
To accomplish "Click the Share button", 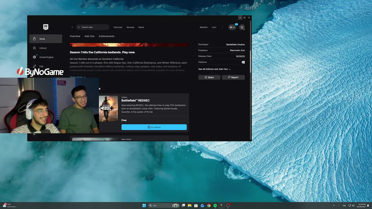I will (209, 78).
